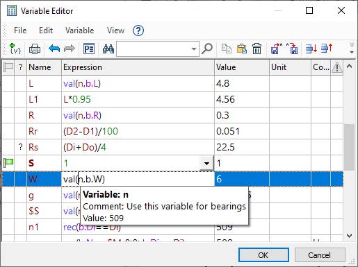Redo with the grey arrow
358x267 pixels.
(x=70, y=49)
